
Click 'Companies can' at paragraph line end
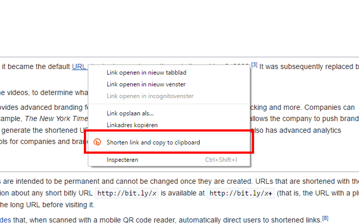click(x=330, y=107)
